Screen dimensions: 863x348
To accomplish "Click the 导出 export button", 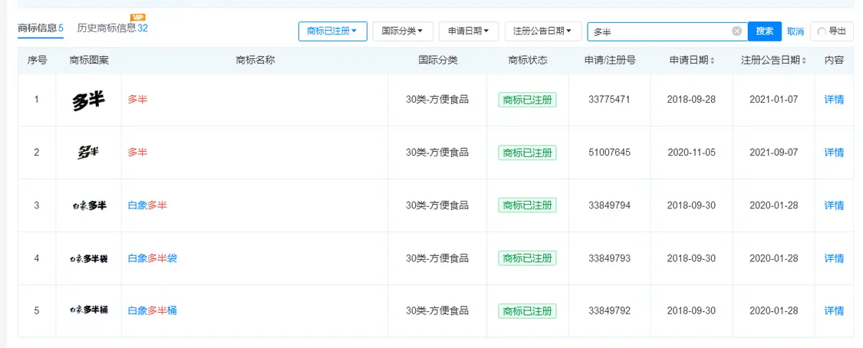I will [x=832, y=31].
